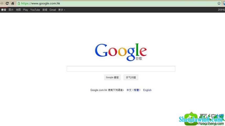Open Play in the Google bar
225x126 pixels.
[25, 10]
